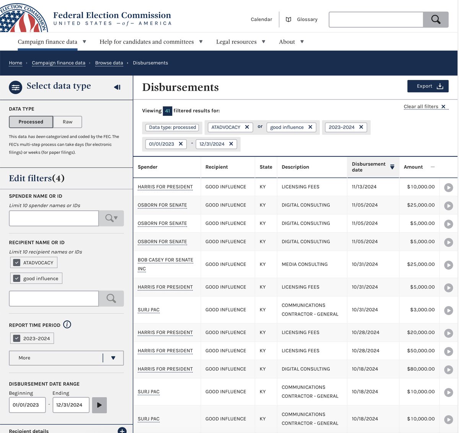Click the recipient name or ID input
Image resolution: width=459 pixels, height=433 pixels.
(54, 298)
